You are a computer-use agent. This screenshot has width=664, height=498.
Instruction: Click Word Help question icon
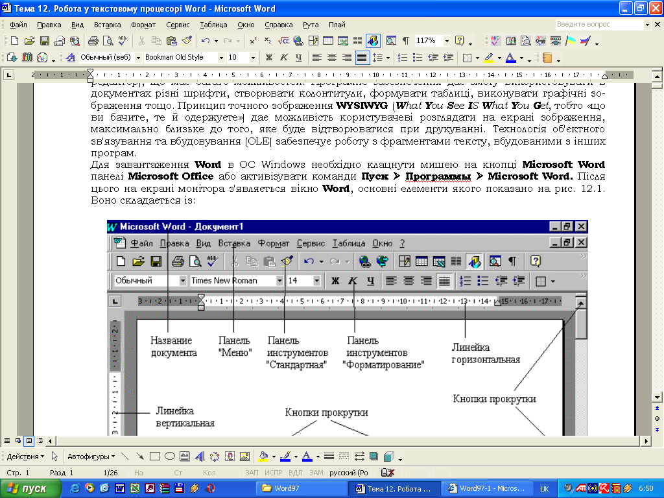pos(460,41)
